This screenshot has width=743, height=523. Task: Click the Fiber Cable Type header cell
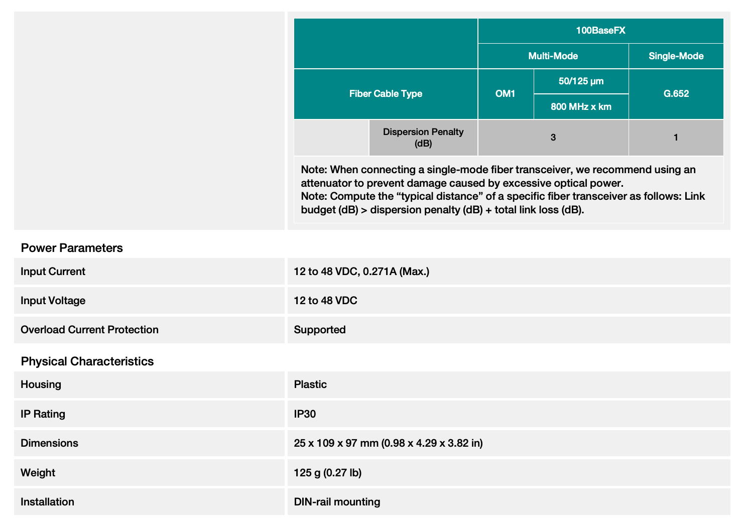pyautogui.click(x=386, y=94)
